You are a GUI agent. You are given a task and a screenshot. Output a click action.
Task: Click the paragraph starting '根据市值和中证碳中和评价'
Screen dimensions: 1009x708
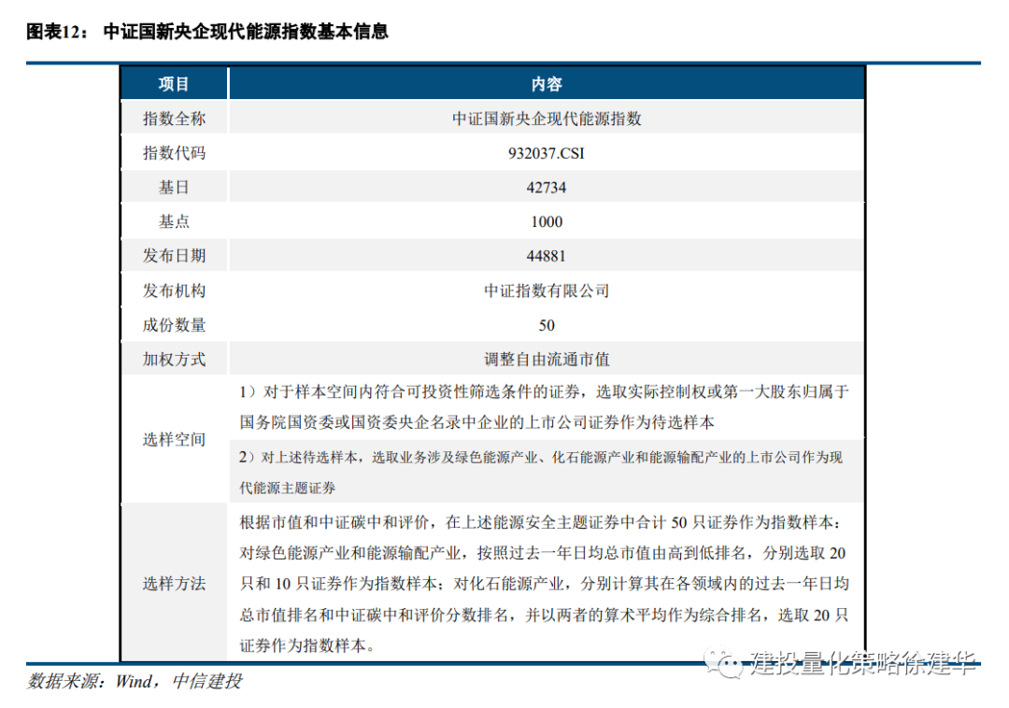pyautogui.click(x=545, y=584)
